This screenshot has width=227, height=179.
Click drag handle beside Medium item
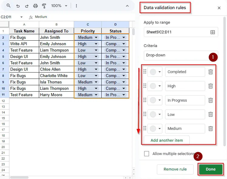pos(145,128)
